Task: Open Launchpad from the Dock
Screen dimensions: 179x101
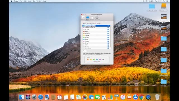Action: click(34, 97)
